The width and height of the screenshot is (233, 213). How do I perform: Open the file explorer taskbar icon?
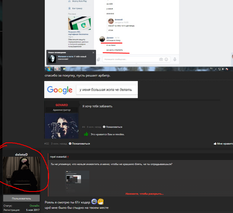[x=64, y=69]
